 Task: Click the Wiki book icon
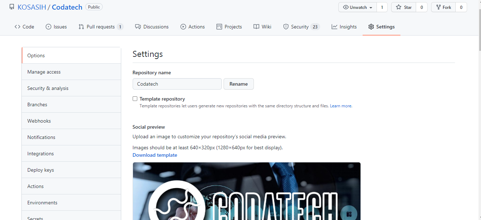(256, 27)
